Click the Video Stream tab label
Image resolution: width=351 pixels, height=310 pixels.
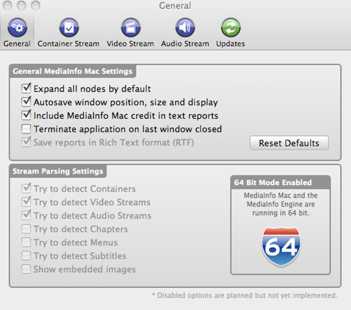(130, 44)
